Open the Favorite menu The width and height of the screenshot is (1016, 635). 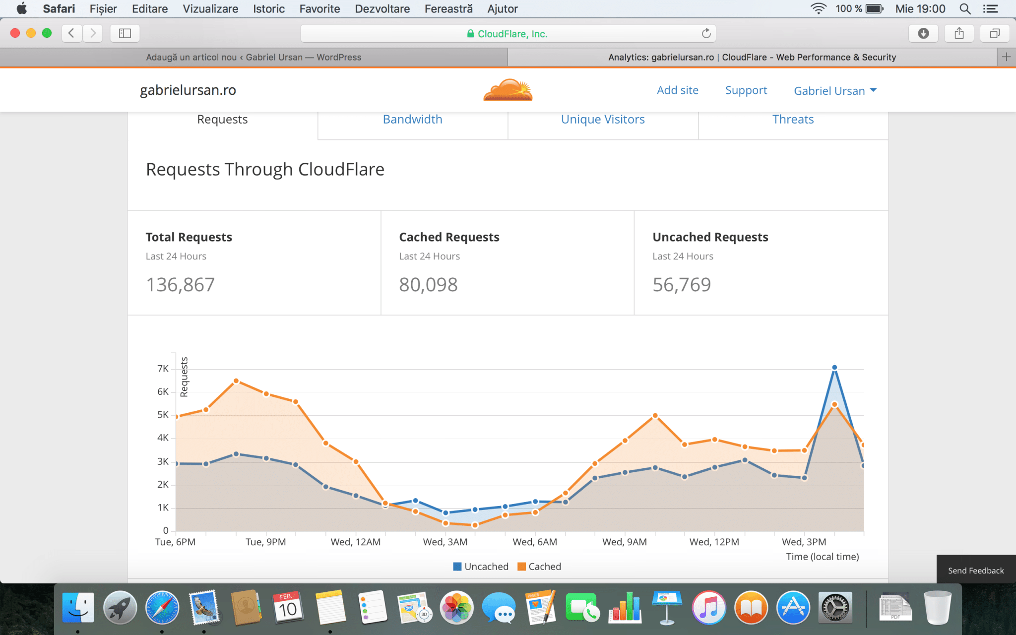click(319, 8)
